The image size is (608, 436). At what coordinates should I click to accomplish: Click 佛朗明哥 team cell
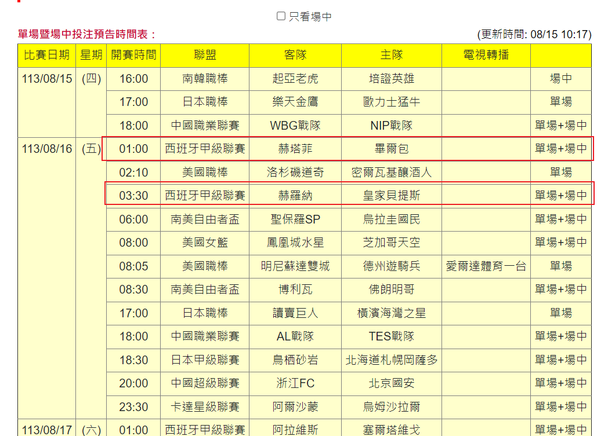(x=392, y=290)
